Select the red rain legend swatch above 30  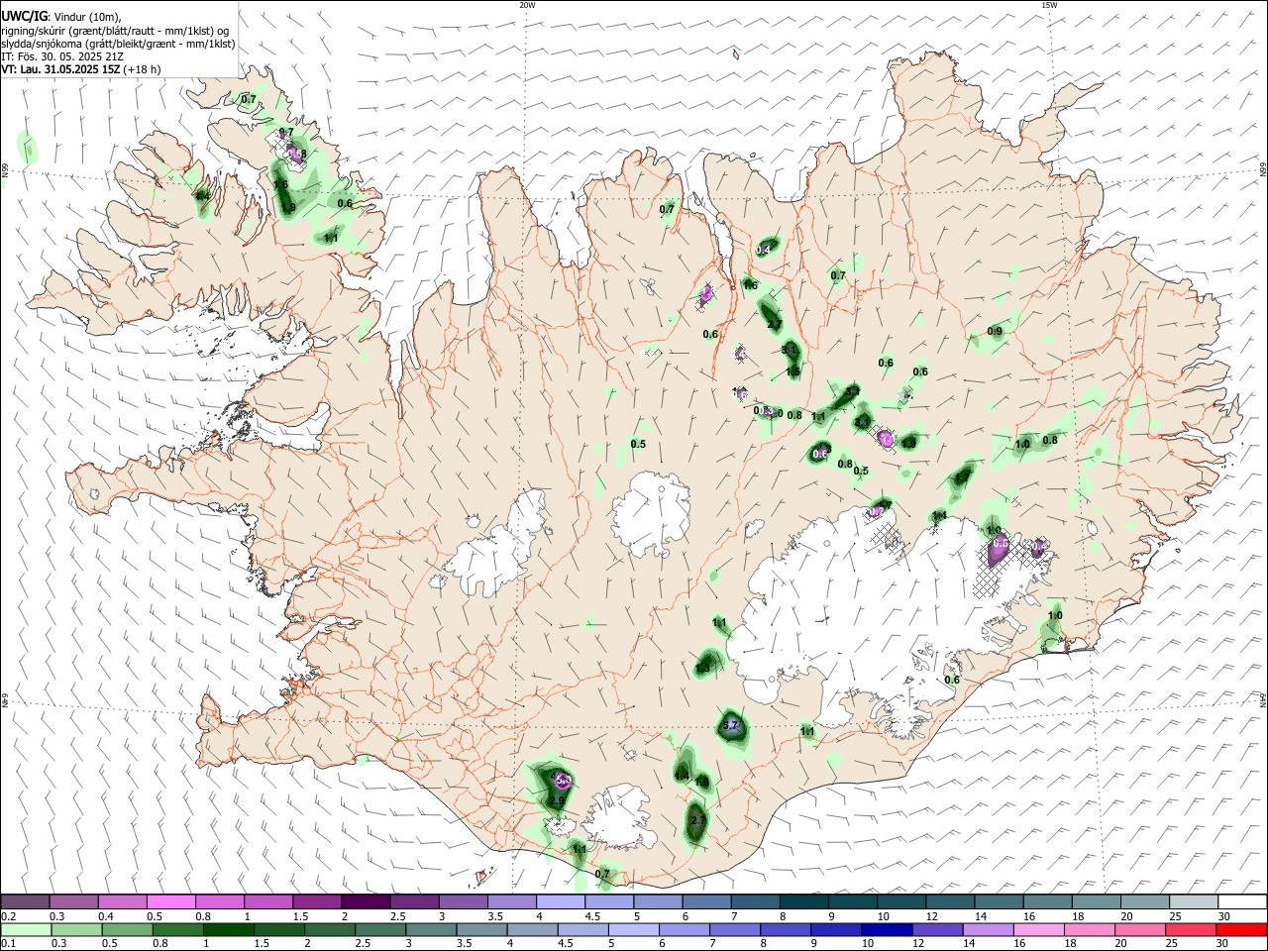[1242, 930]
